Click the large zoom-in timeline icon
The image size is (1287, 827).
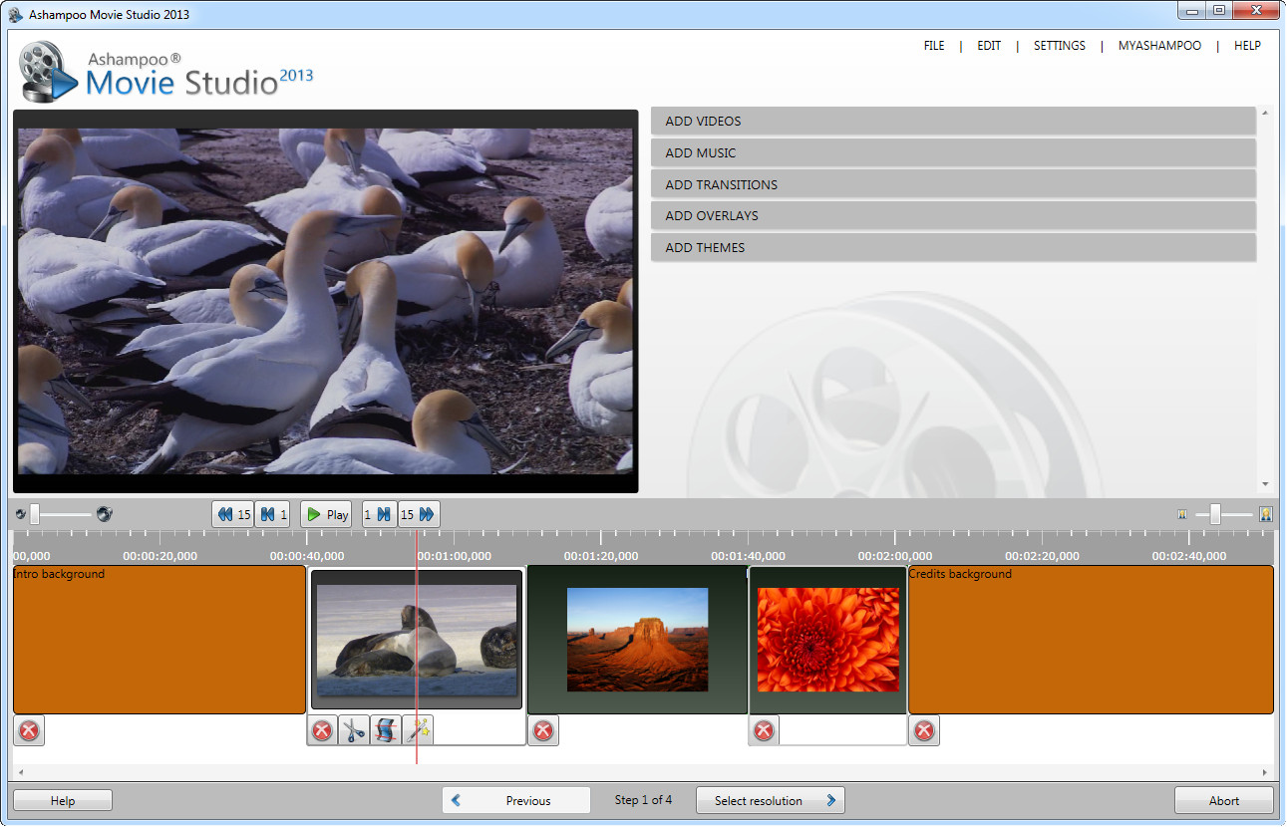tap(1266, 514)
